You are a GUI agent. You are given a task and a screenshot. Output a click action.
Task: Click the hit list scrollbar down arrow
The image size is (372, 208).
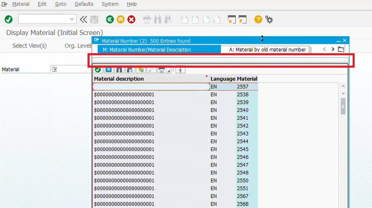343,93
